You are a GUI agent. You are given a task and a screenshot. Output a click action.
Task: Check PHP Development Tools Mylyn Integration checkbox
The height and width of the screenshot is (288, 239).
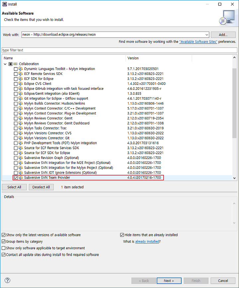[16, 143]
